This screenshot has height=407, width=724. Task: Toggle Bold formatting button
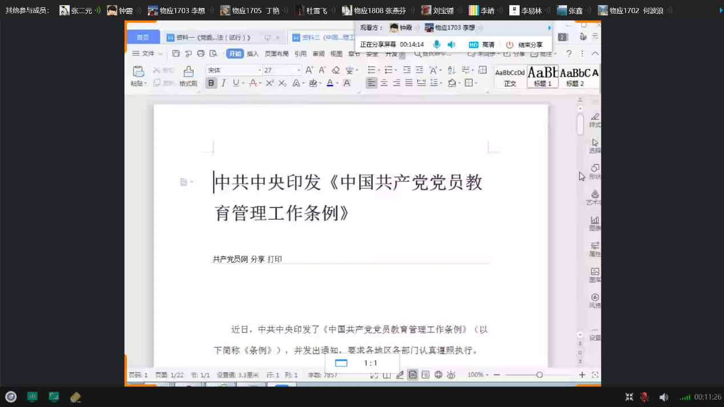click(211, 83)
